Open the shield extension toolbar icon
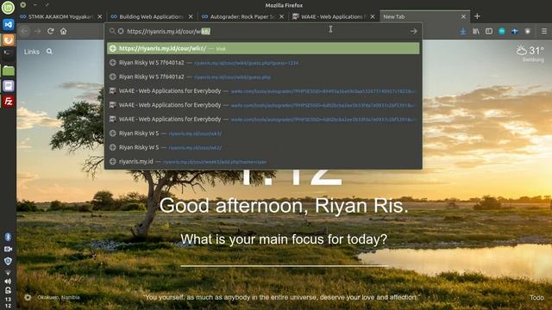 tap(527, 31)
